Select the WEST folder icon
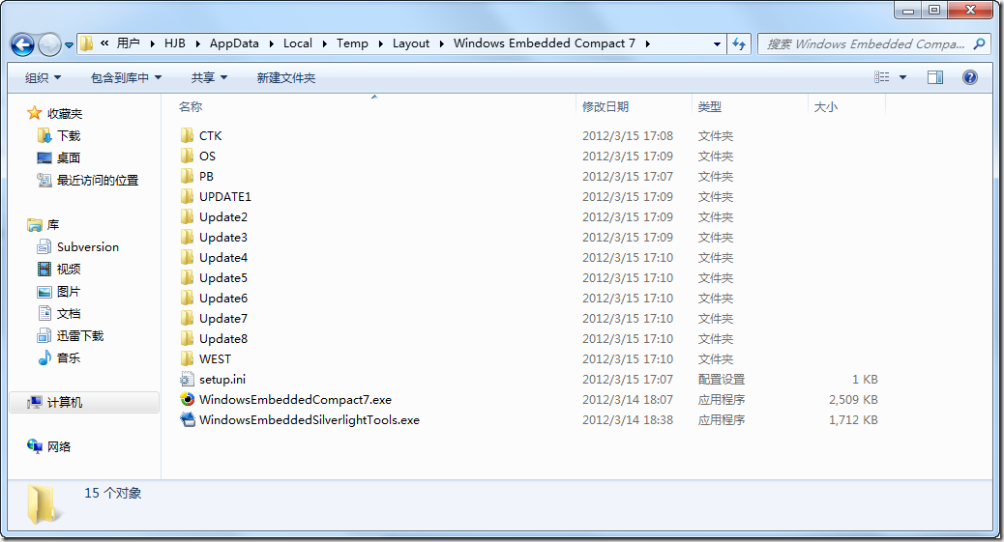This screenshot has width=1004, height=542. [187, 359]
